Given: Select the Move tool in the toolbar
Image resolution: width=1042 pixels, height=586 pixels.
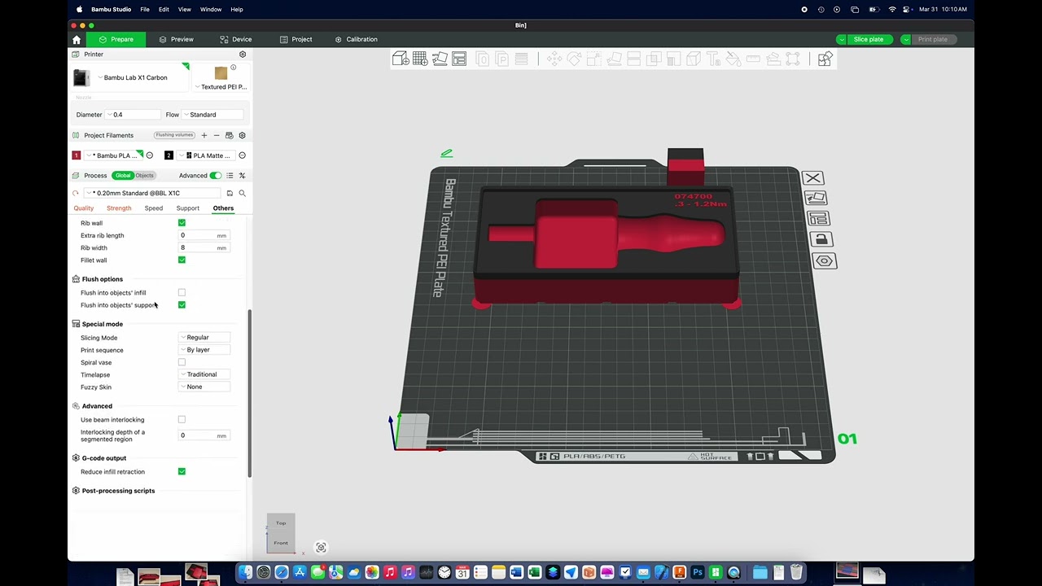Looking at the screenshot, I should point(554,59).
